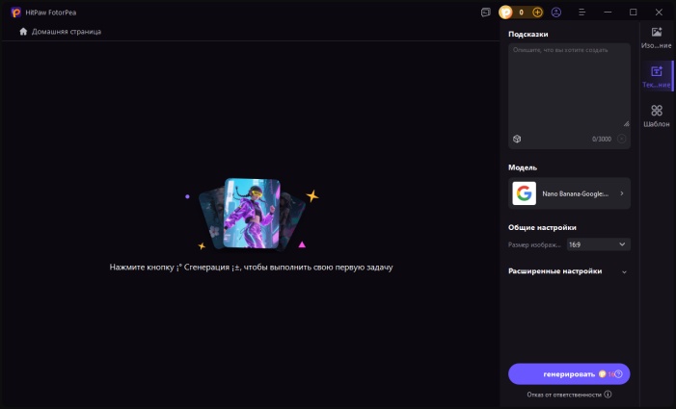Add credits with the plus icon

click(537, 13)
